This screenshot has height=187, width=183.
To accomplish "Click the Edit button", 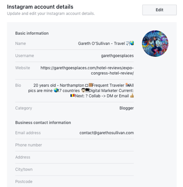I will pos(159,10).
